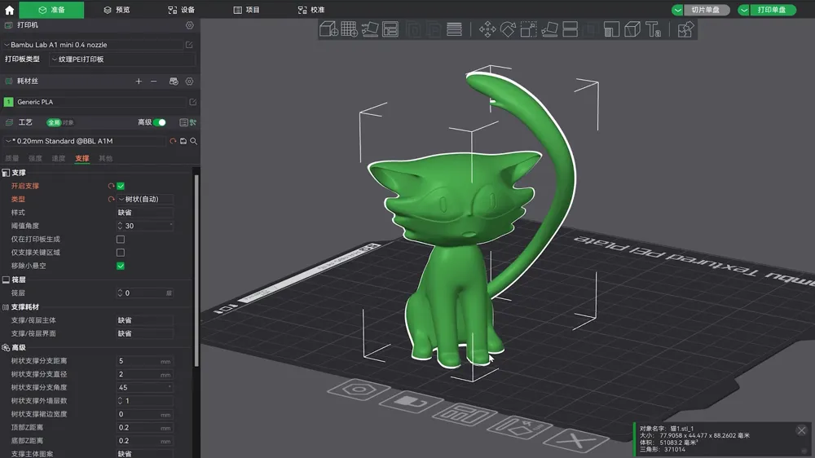Viewport: 815px width, 458px height.
Task: Open the 打印单盘 print options arrow
Action: click(744, 10)
